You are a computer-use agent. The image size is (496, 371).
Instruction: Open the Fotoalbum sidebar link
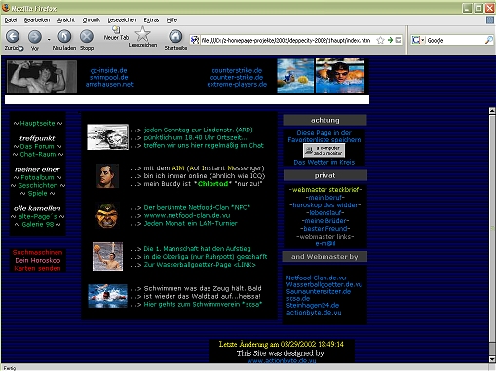[x=37, y=177]
